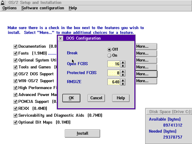This screenshot has width=192, height=144.
Task: Click the Disk Space (Drive C:) title
Action: tap(170, 112)
